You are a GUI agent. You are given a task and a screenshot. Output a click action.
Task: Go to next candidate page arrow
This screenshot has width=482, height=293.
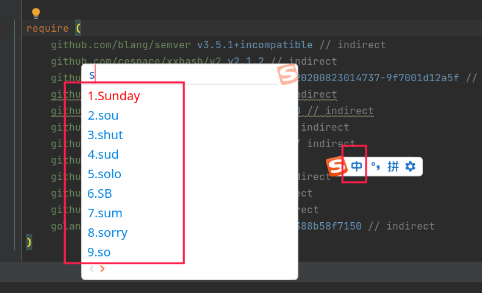(x=103, y=269)
